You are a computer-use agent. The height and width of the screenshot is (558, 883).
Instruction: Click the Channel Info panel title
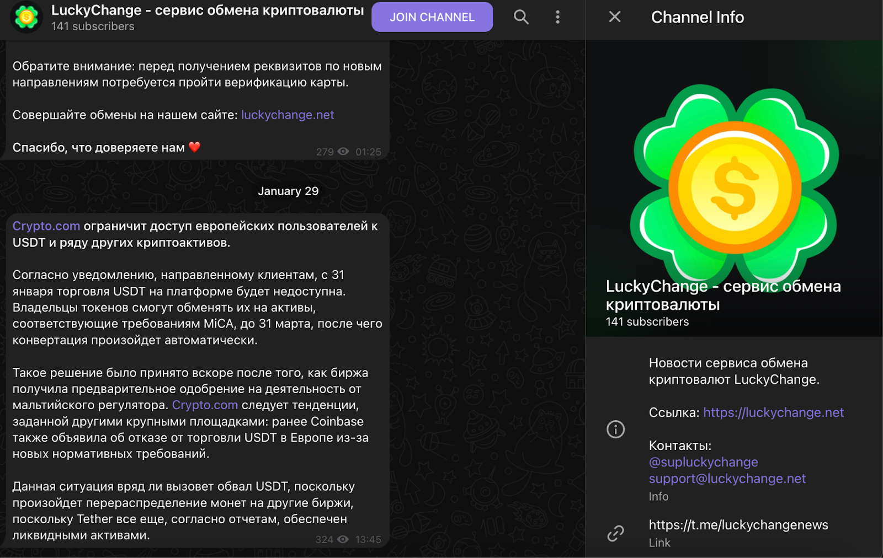pos(698,17)
